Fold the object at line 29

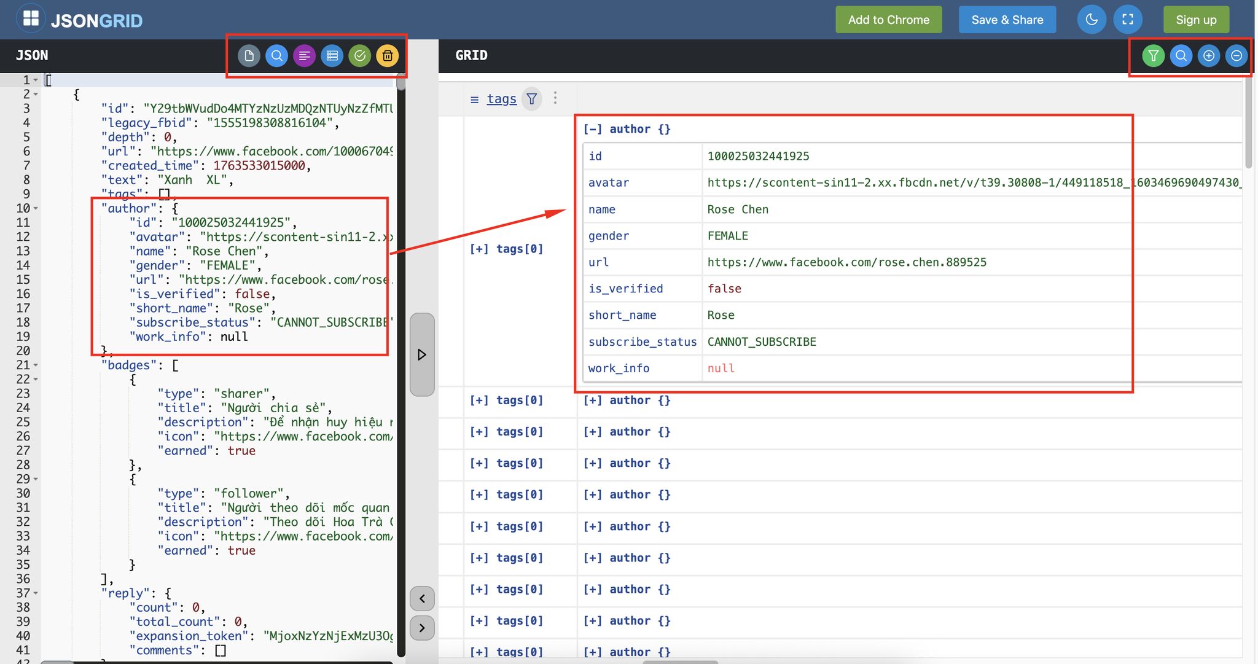(36, 479)
